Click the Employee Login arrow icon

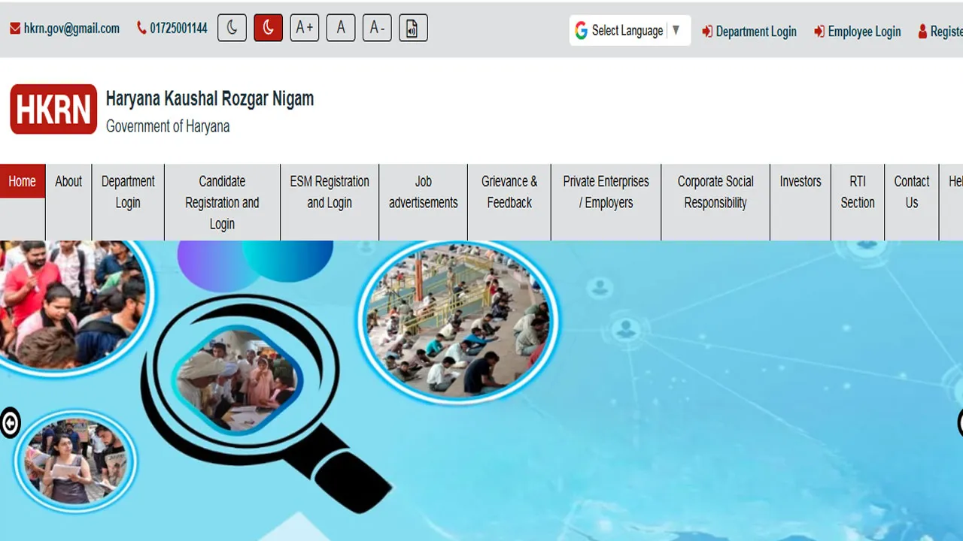pyautogui.click(x=819, y=32)
